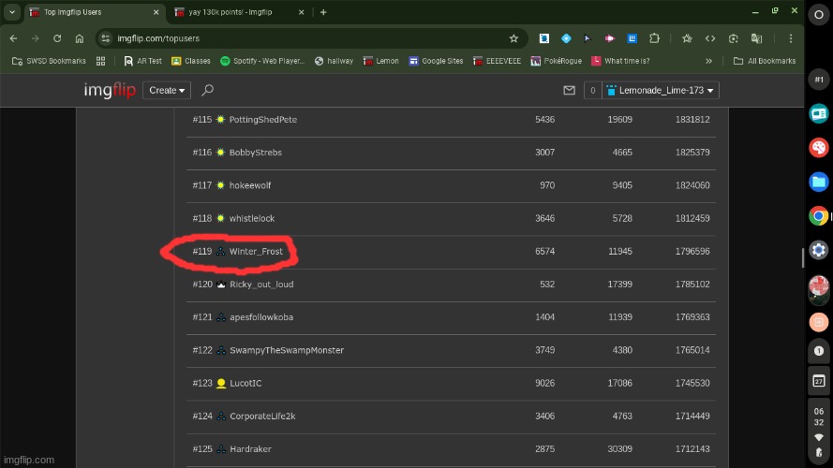Bookmark this page with the star
The width and height of the screenshot is (833, 468).
click(x=513, y=38)
